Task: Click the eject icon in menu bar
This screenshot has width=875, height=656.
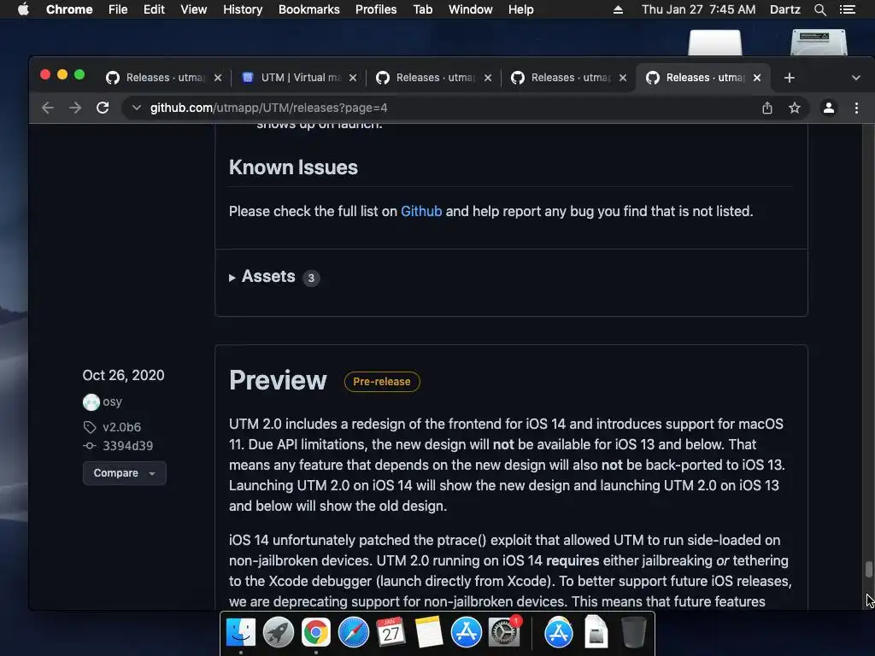Action: 618,9
